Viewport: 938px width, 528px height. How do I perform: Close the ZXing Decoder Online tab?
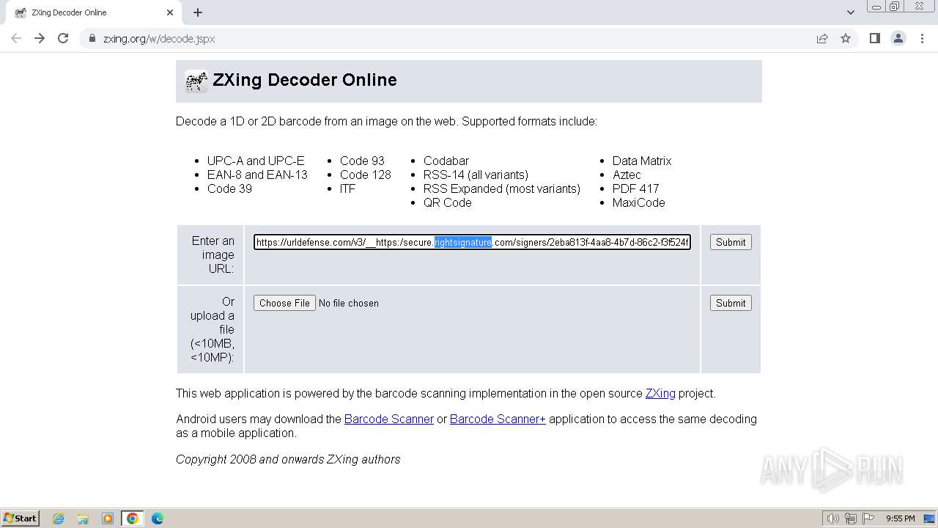coord(170,12)
